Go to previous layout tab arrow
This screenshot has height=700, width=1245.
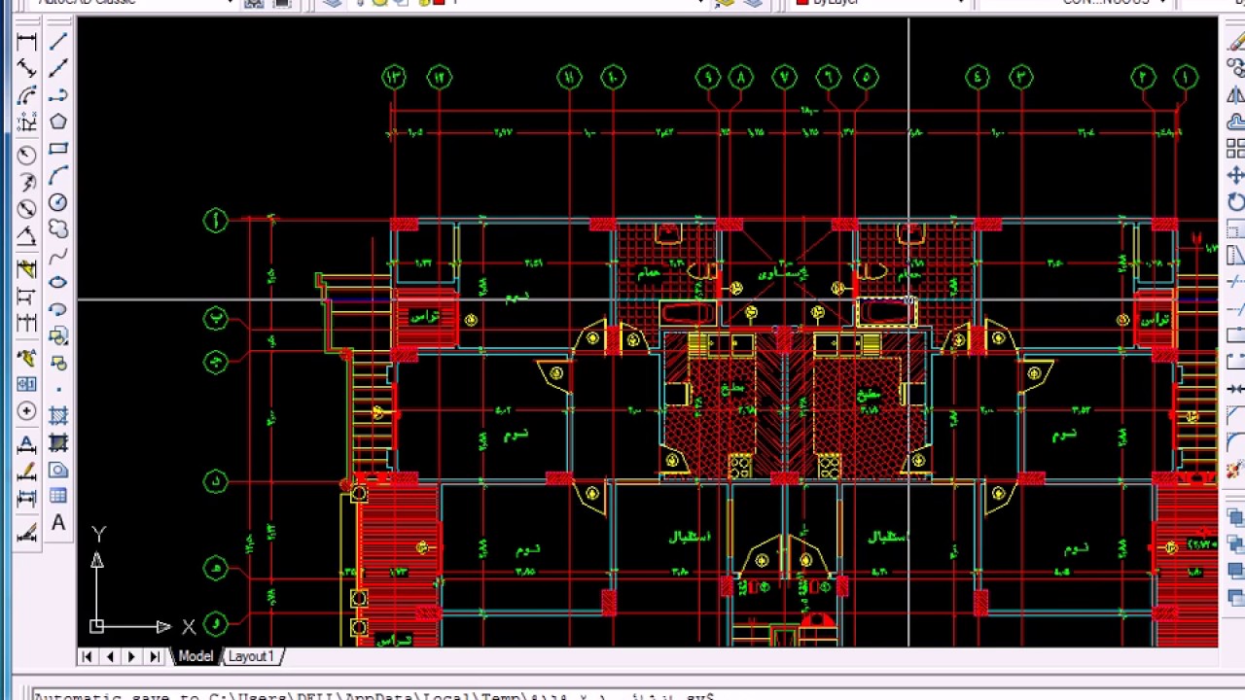109,657
